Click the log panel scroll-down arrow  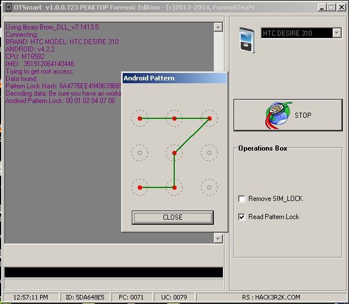[218, 239]
